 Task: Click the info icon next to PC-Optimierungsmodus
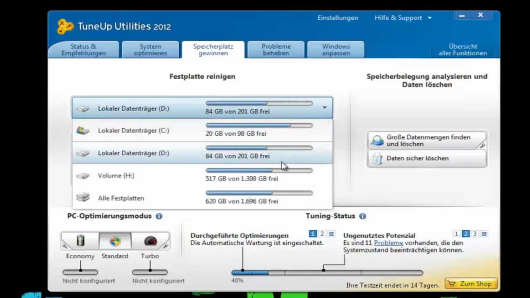coord(159,216)
